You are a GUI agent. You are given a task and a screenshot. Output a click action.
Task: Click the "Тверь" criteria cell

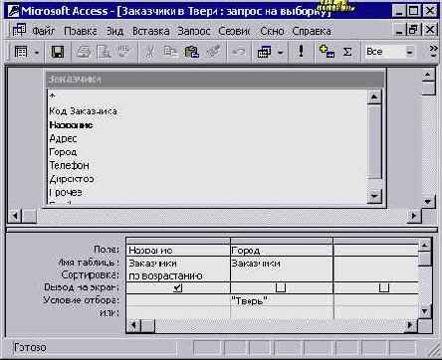(x=282, y=300)
